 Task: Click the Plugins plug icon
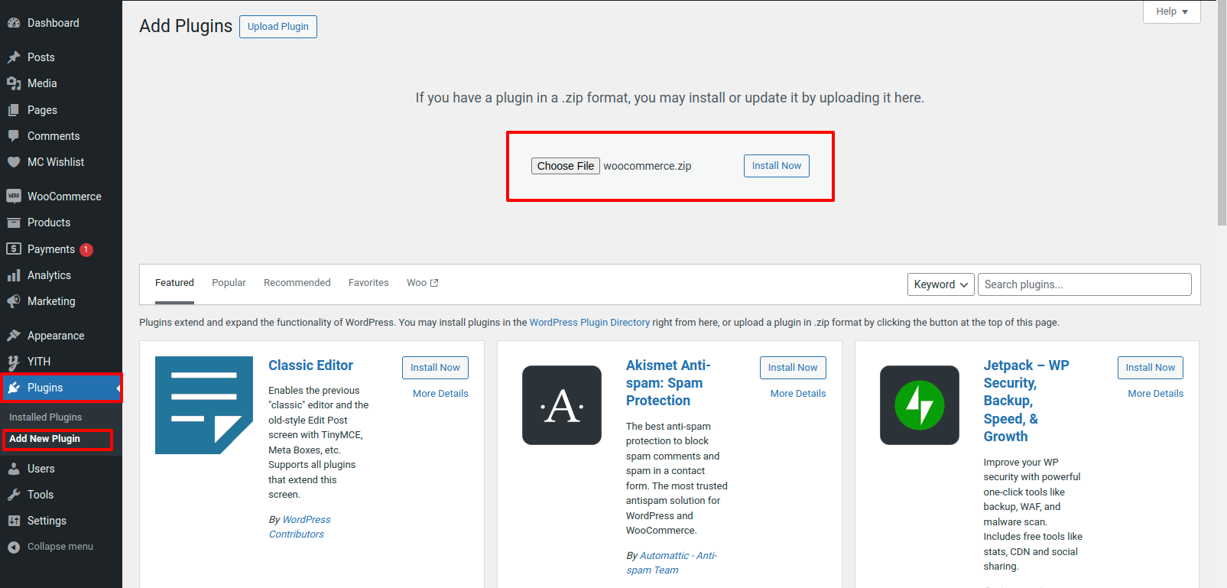tap(14, 388)
